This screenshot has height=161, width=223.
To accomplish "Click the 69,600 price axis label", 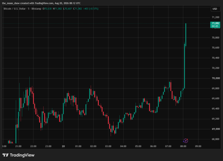I will 215,98.
